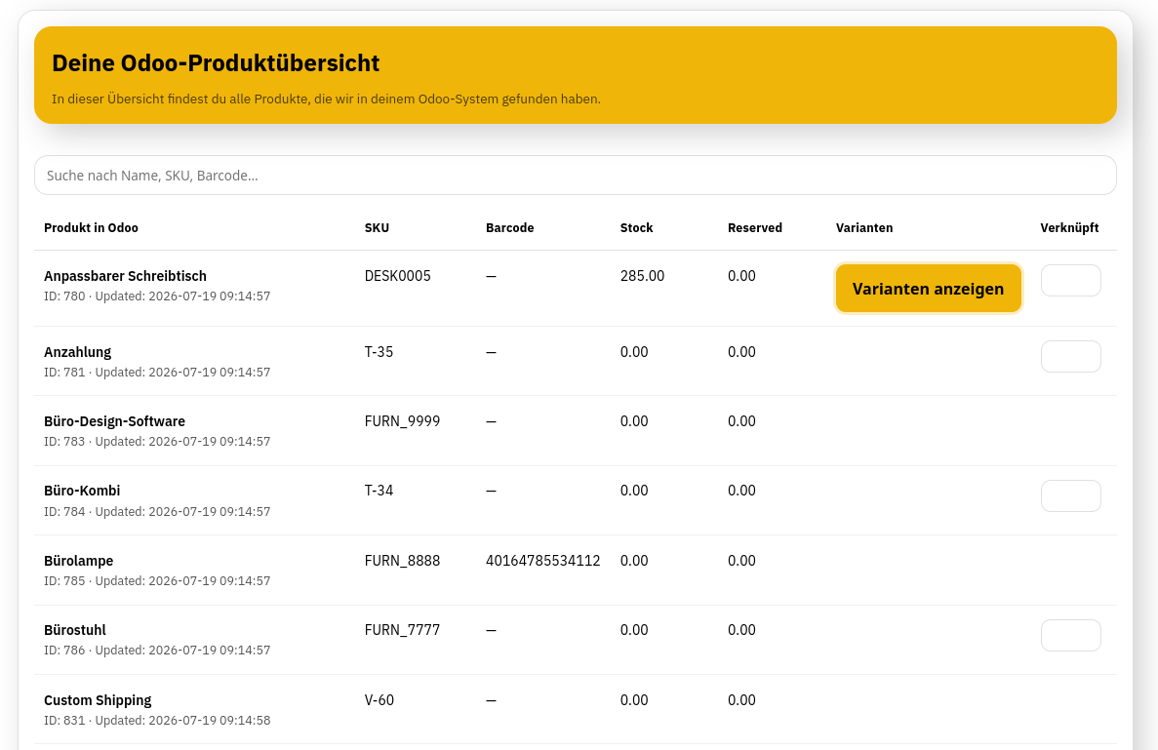Click the Barcode column header
Viewport: 1158px width, 750px height.
pos(509,227)
